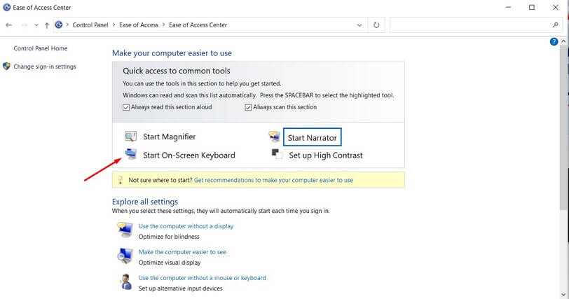This screenshot has height=299, width=569.
Task: Click Start Narrator
Action: 312,137
